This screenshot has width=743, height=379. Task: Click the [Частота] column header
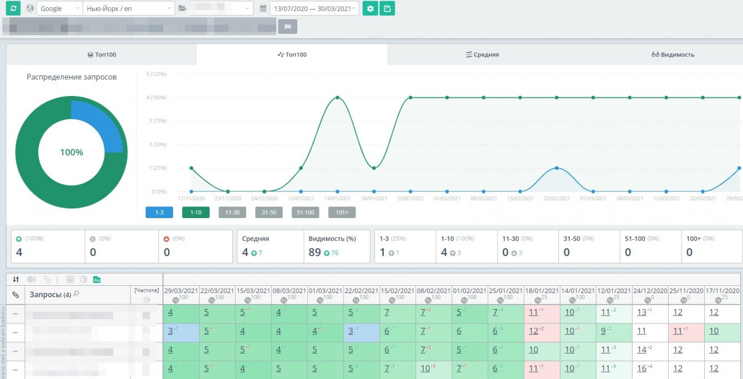tap(146, 290)
